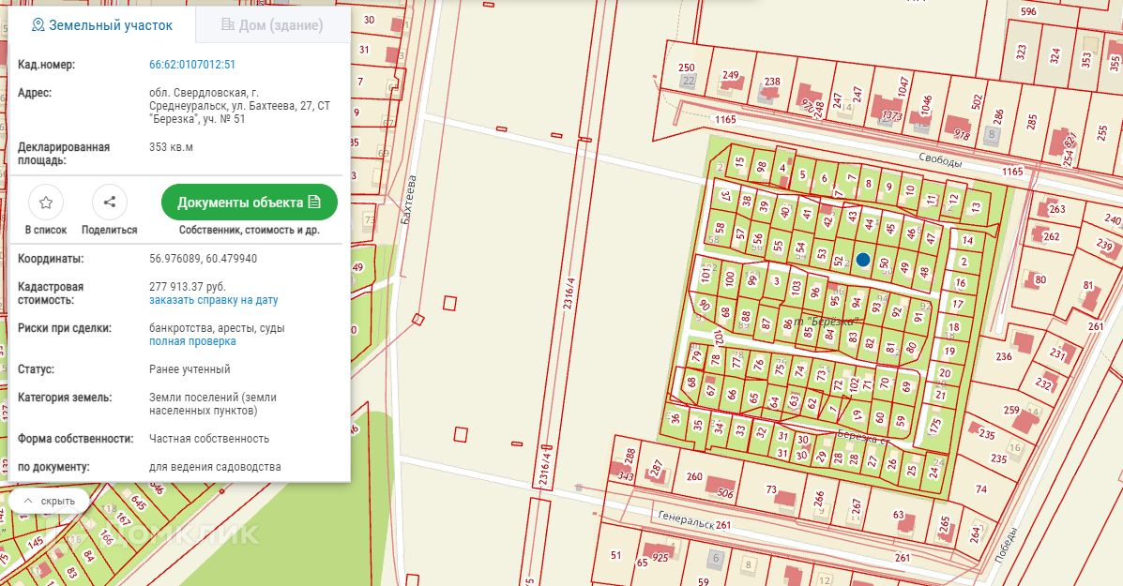Add the parcel to list via star icon

[x=46, y=203]
